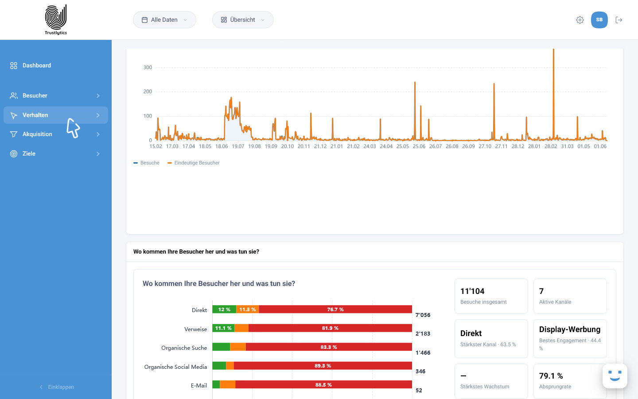Toggle the Eindeutige Besucher legend series
The width and height of the screenshot is (638, 399).
point(194,163)
